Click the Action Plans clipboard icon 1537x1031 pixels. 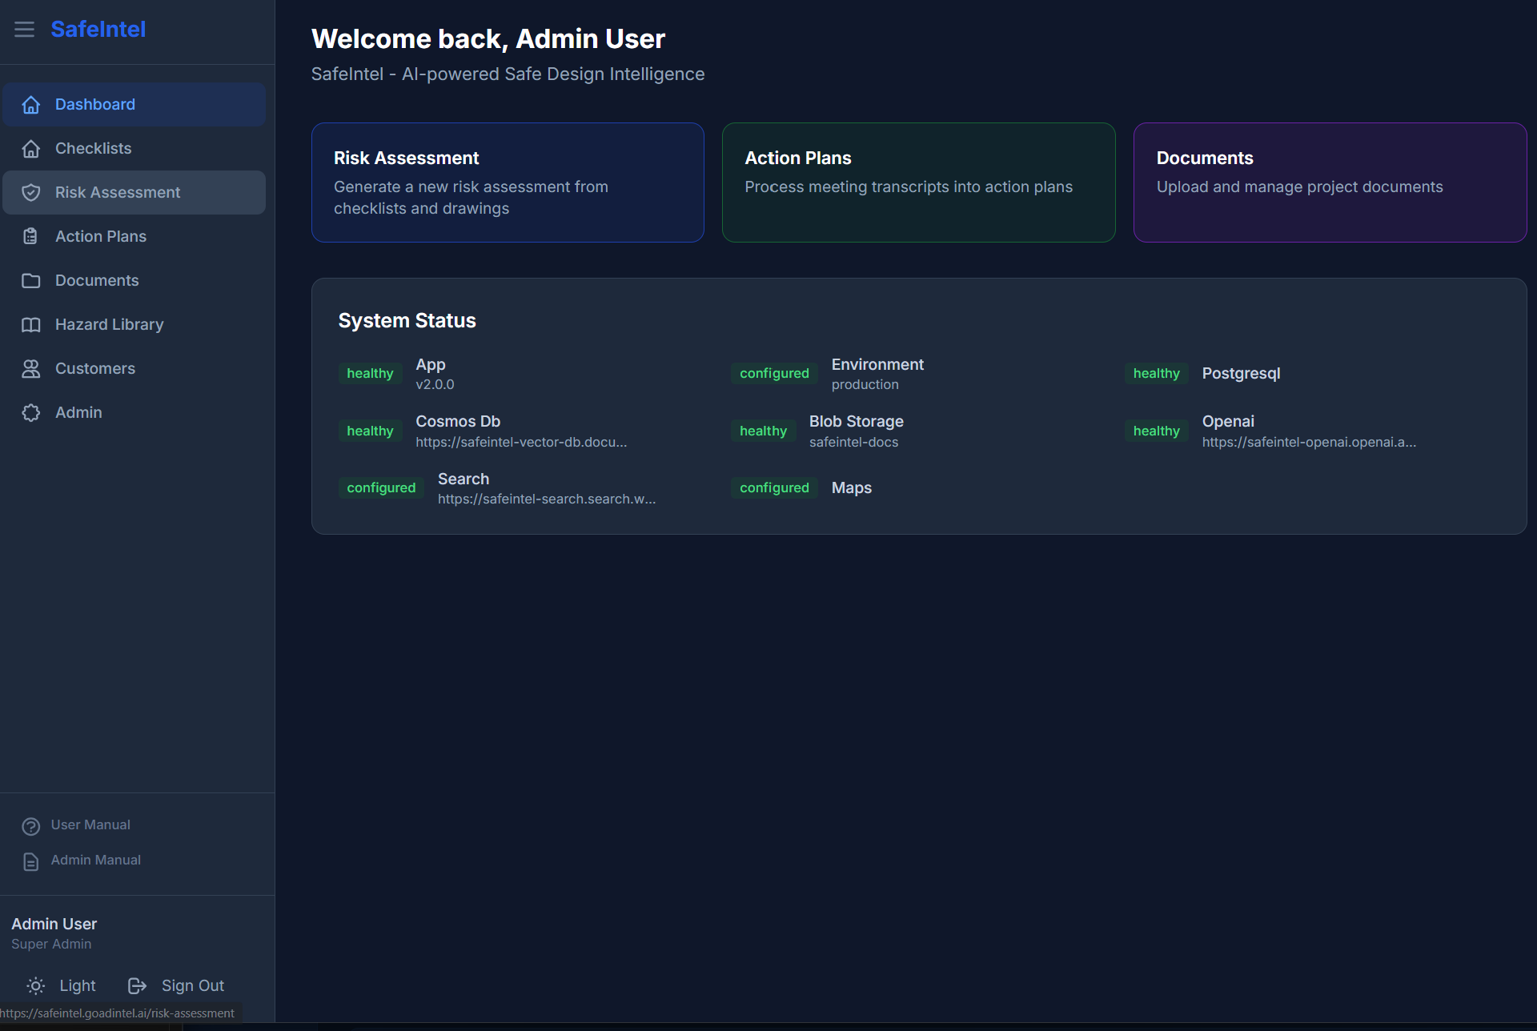click(31, 237)
